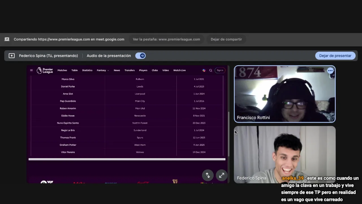Click manager name Graham Potter
The image size is (362, 204).
(68, 145)
